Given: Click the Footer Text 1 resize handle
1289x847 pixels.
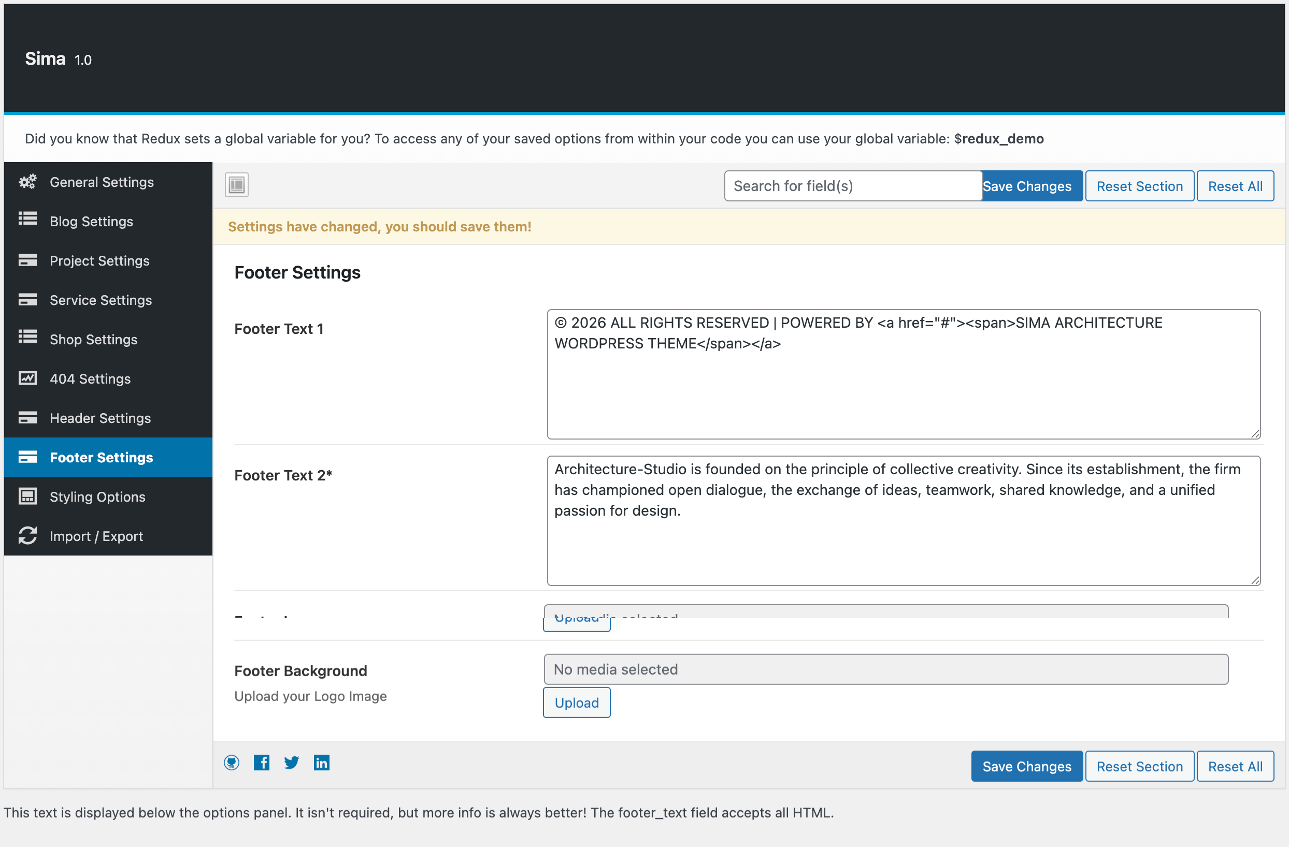Looking at the screenshot, I should pyautogui.click(x=1255, y=434).
